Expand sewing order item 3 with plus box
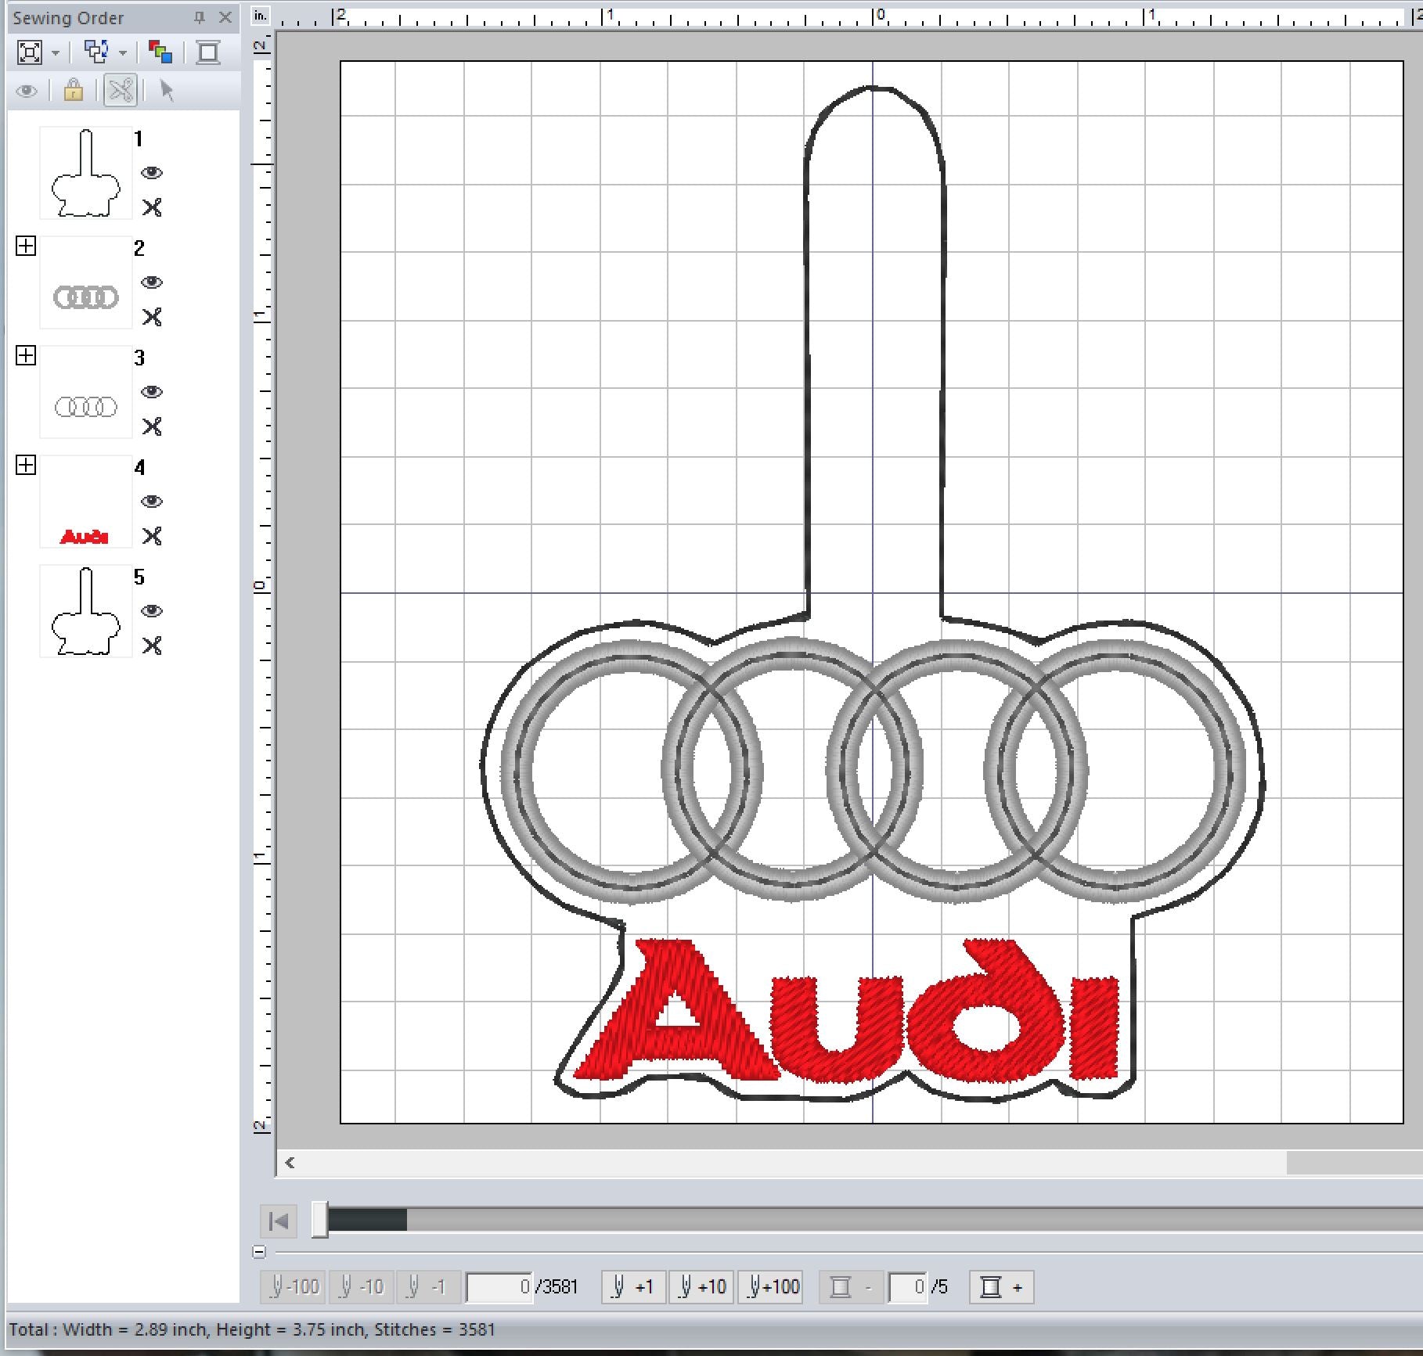 [x=26, y=356]
